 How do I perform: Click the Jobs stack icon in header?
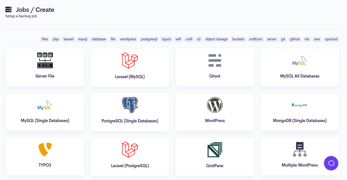point(8,9)
